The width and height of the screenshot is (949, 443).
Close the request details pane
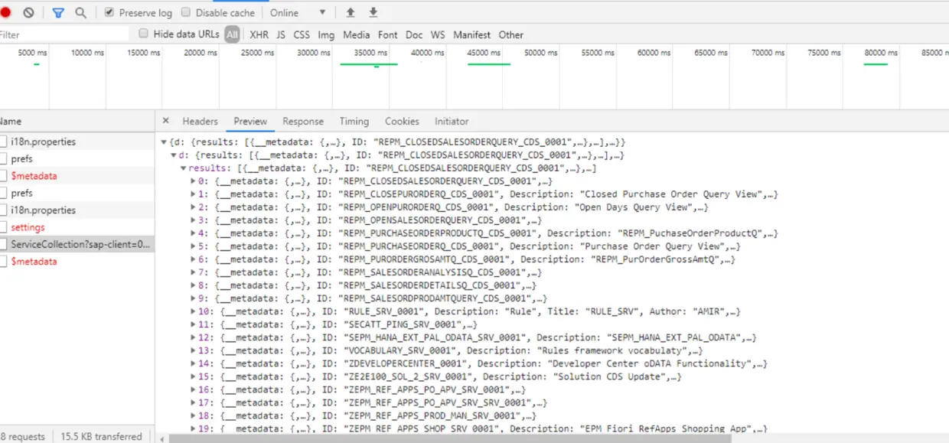tap(165, 122)
